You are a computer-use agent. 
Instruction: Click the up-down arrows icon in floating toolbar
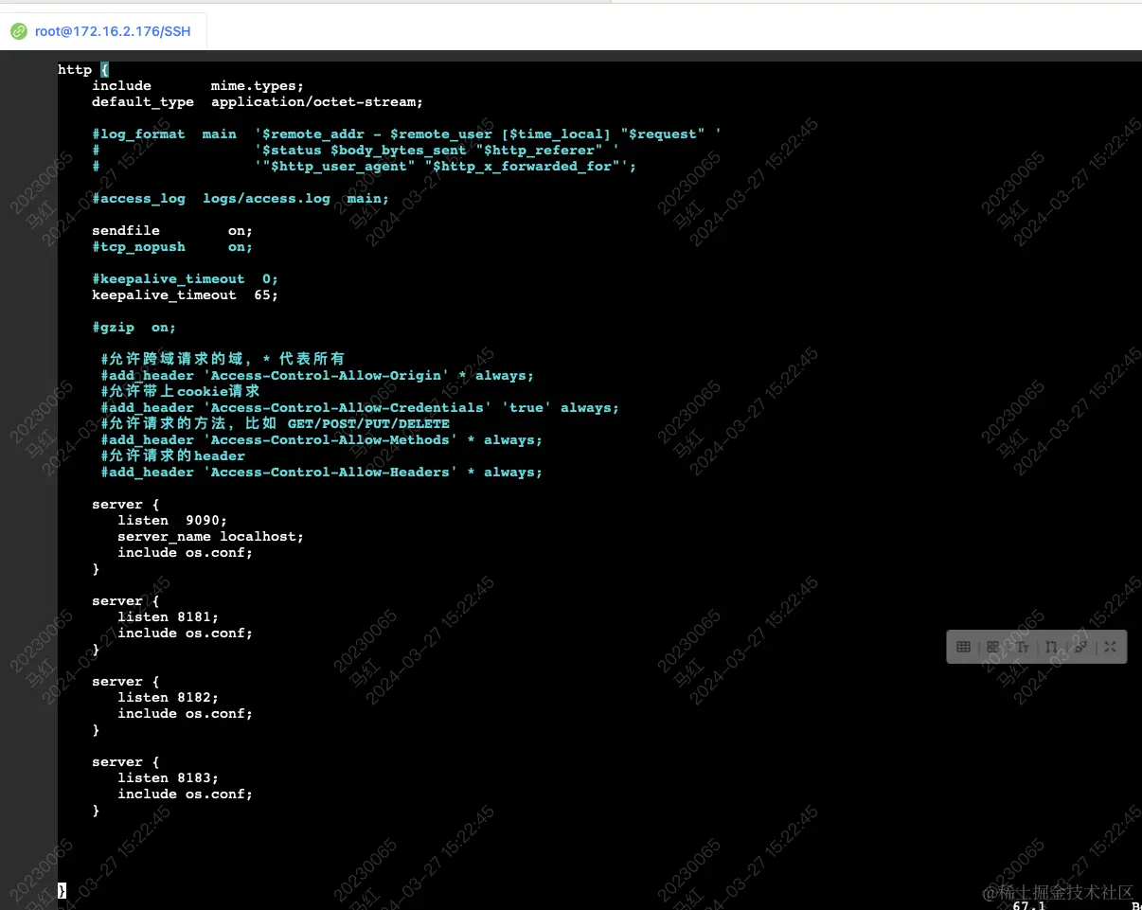tap(1051, 647)
